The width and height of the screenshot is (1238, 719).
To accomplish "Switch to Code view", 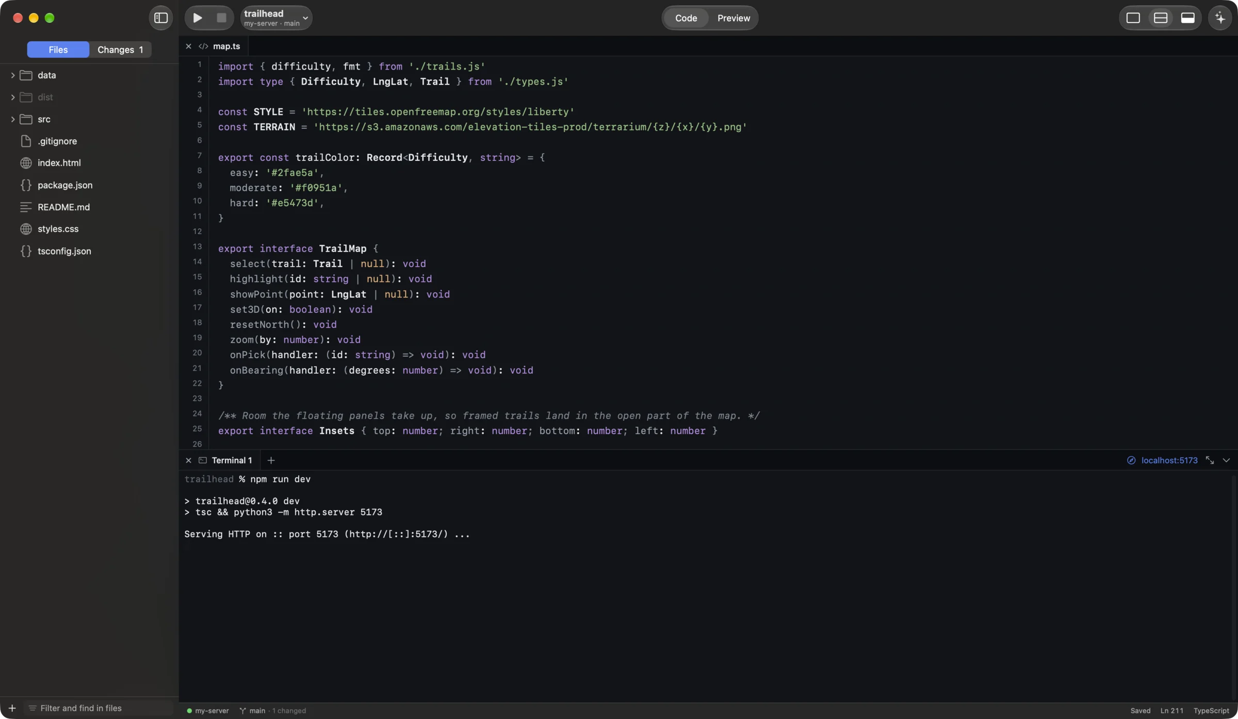I will coord(686,18).
